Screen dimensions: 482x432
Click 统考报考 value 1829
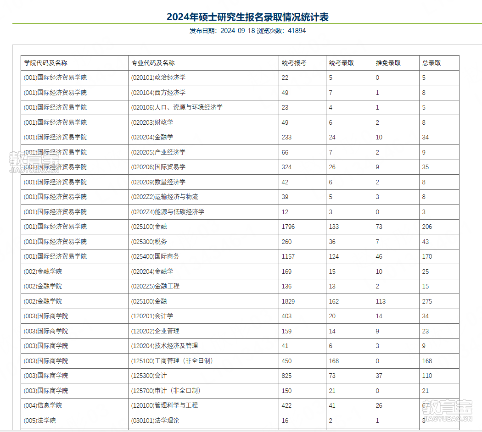(288, 301)
